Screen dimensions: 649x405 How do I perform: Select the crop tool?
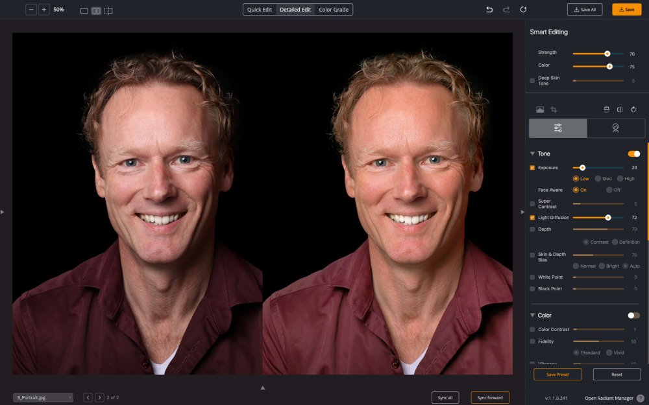pyautogui.click(x=554, y=110)
